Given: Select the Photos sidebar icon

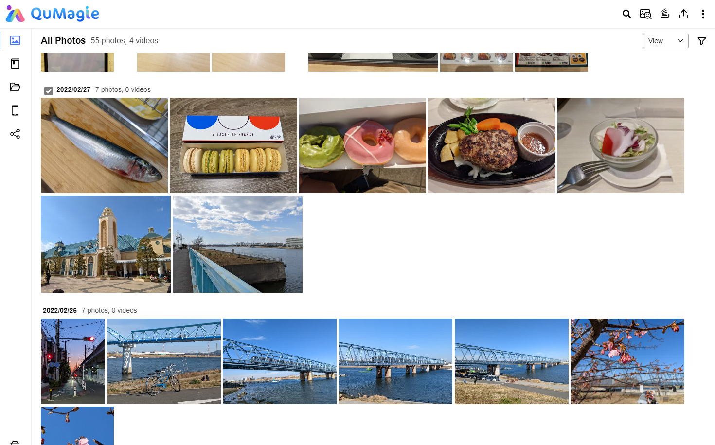Looking at the screenshot, I should pyautogui.click(x=15, y=40).
